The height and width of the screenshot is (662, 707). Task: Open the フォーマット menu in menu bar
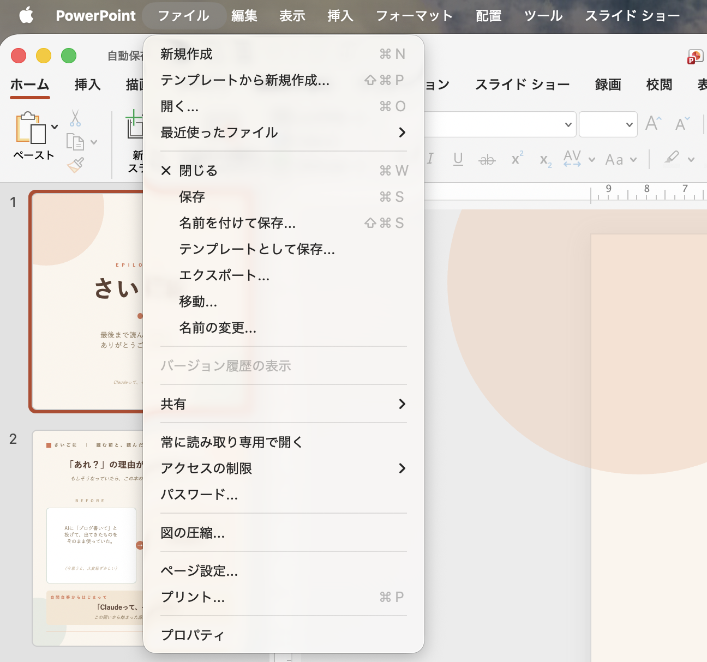click(415, 16)
